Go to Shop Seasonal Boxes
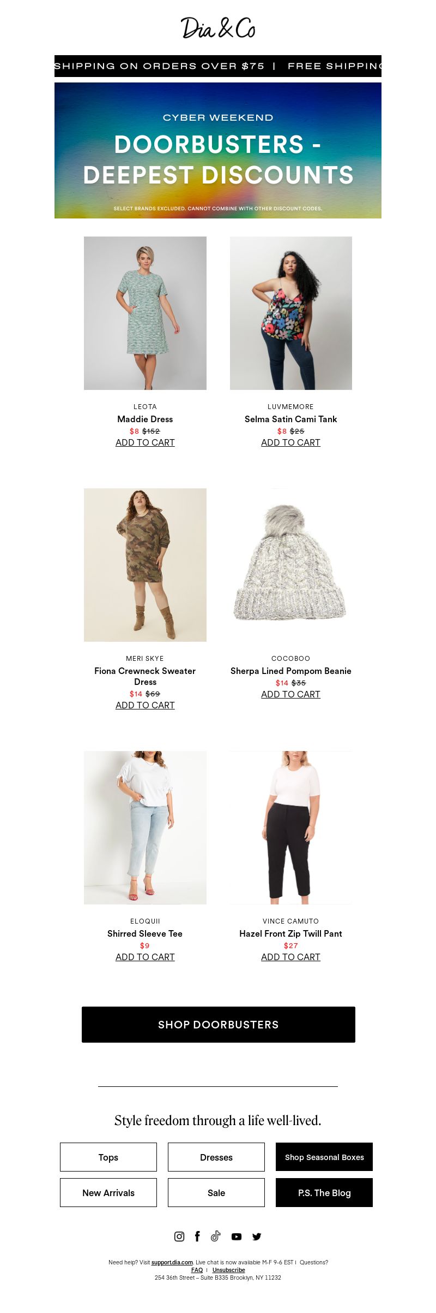 324,1157
